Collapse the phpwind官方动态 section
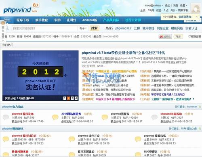 tap(200, 107)
